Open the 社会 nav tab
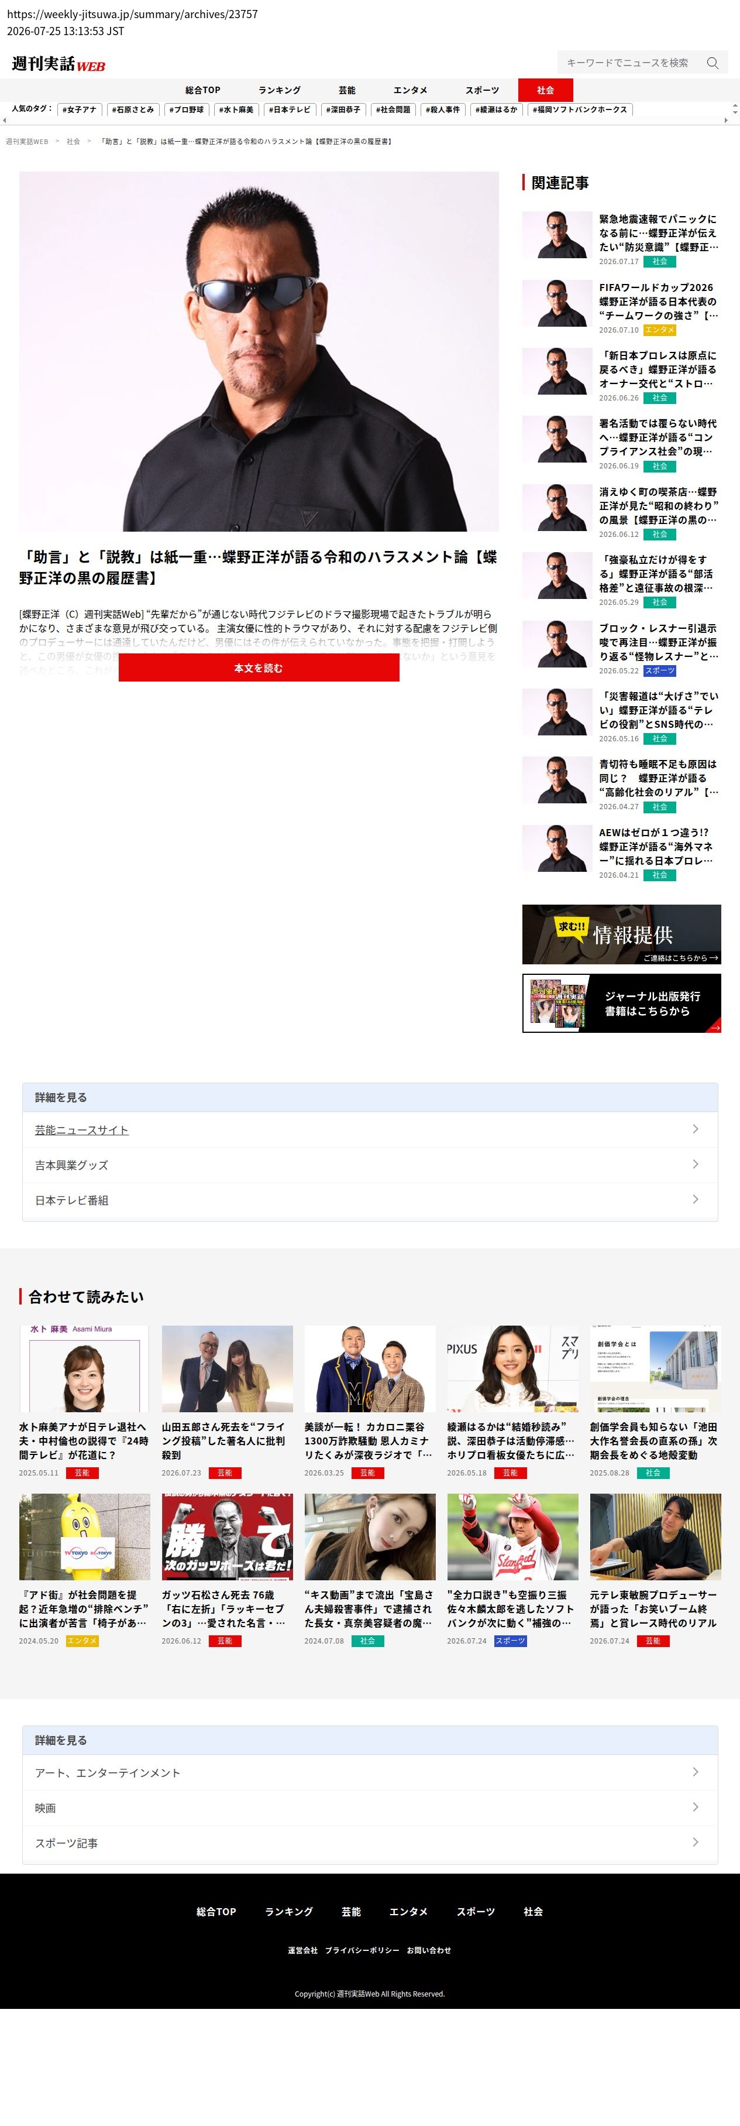Image resolution: width=740 pixels, height=2126 pixels. [545, 90]
